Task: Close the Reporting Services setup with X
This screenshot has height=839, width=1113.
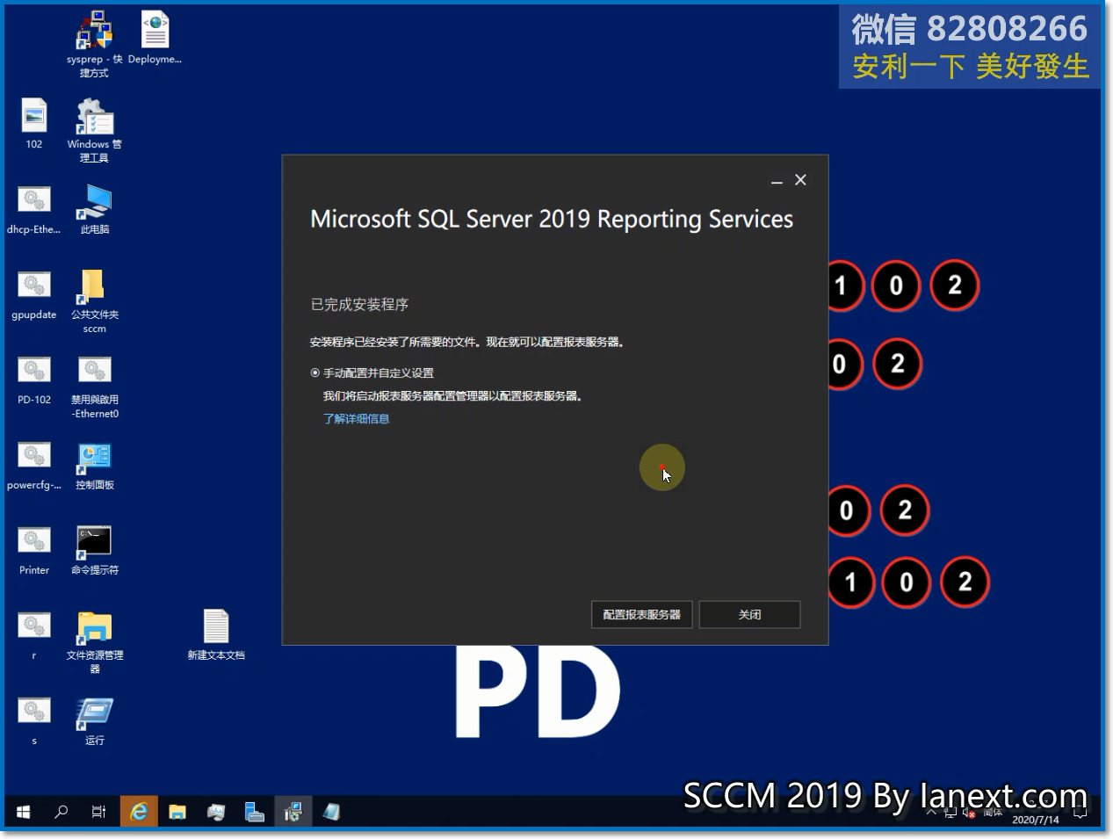Action: [800, 180]
